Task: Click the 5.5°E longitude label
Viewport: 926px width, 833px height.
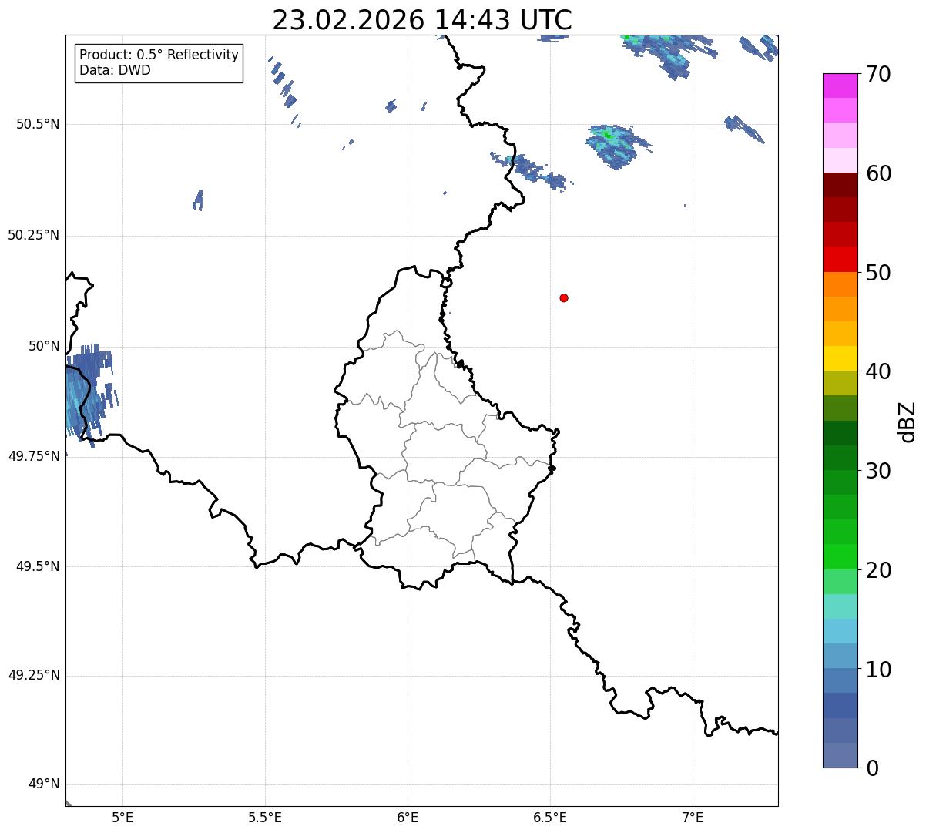Action: pos(265,817)
